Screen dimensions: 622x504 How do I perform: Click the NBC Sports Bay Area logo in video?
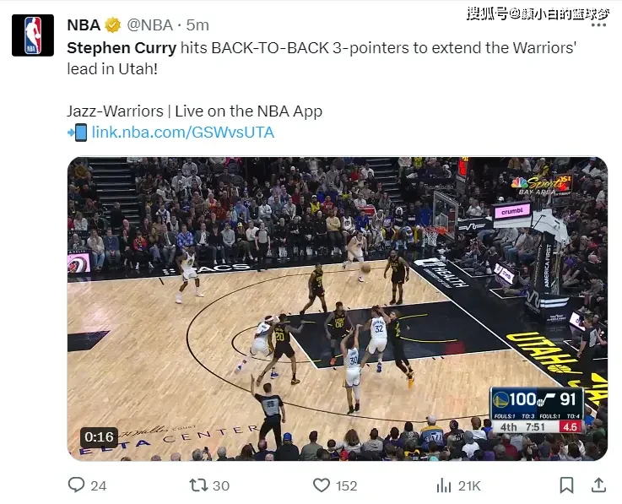point(541,186)
